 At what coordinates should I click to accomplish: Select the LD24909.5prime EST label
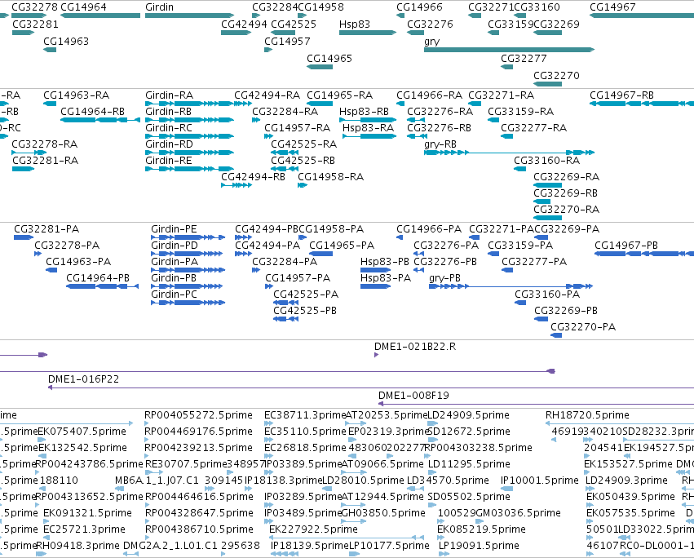coord(468,415)
